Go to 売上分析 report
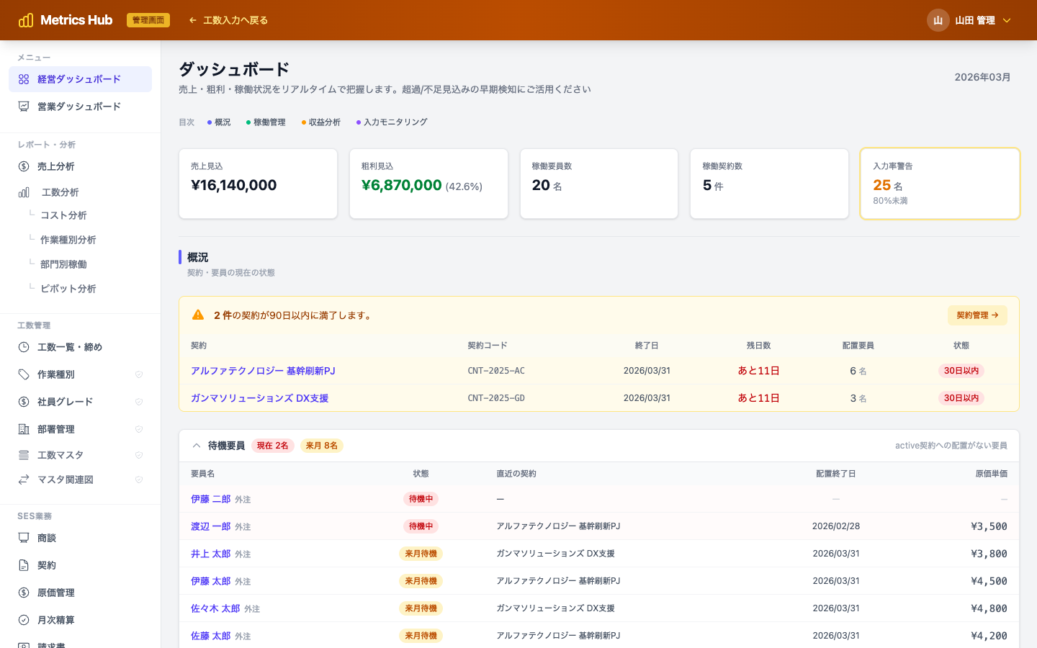The width and height of the screenshot is (1037, 648). 56,166
